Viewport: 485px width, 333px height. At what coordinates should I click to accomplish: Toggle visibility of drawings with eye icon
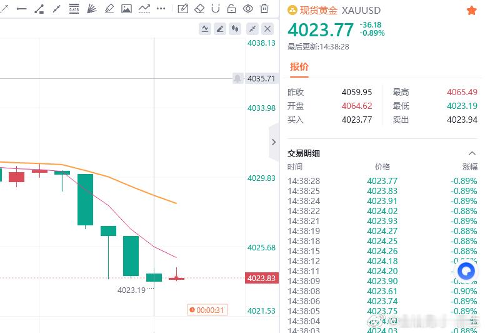248,9
